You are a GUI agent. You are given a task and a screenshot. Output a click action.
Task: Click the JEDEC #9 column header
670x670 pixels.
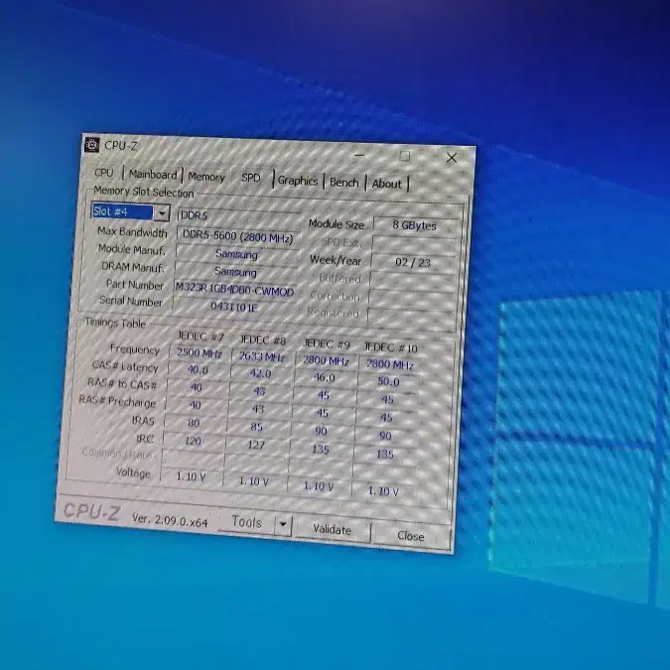(x=327, y=343)
